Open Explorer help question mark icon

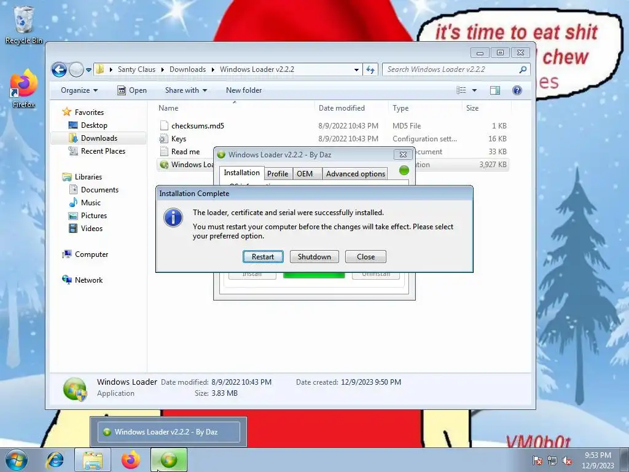coord(517,90)
